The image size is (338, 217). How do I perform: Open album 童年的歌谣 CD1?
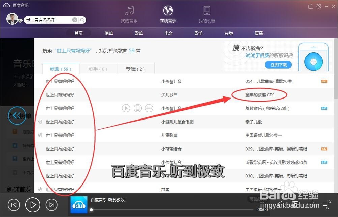260,95
